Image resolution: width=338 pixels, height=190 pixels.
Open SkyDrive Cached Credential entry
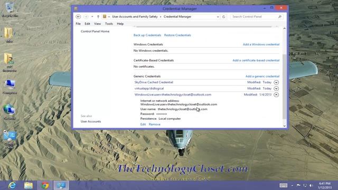pyautogui.click(x=154, y=82)
